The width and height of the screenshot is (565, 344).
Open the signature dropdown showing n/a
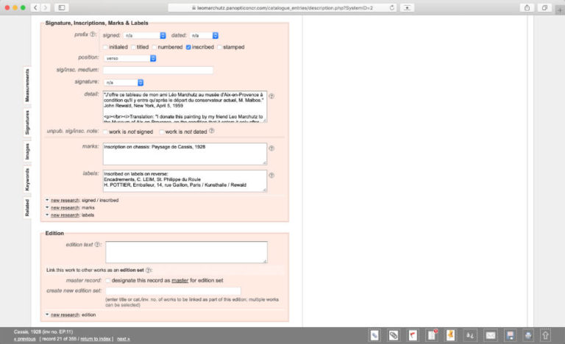(124, 82)
